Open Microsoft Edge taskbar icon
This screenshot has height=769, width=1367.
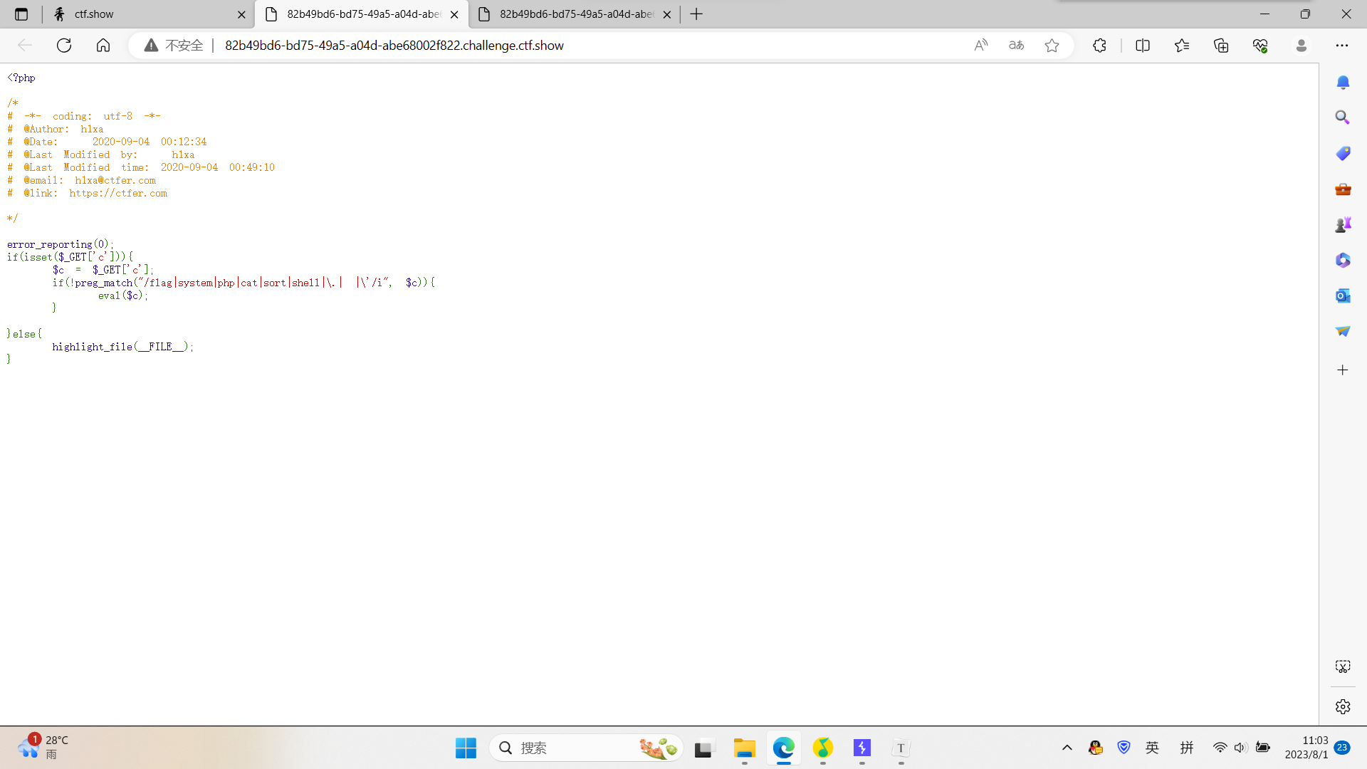[x=784, y=748]
